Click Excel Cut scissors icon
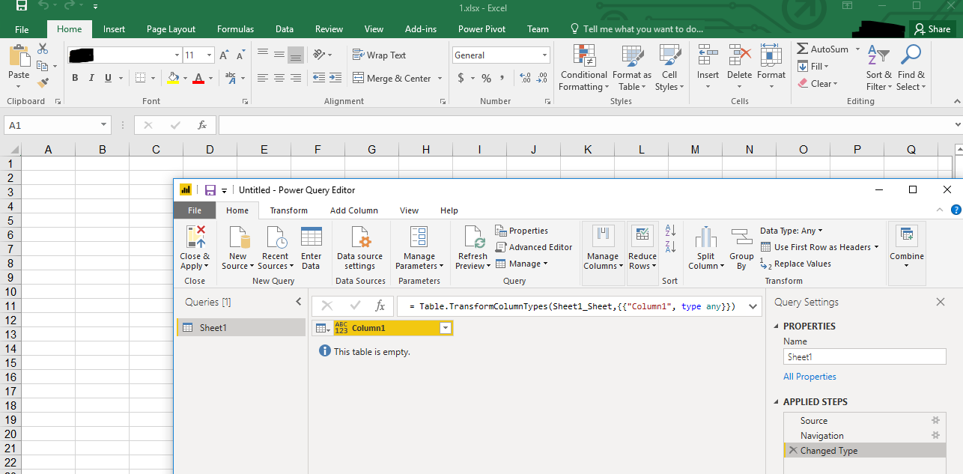 [x=43, y=49]
